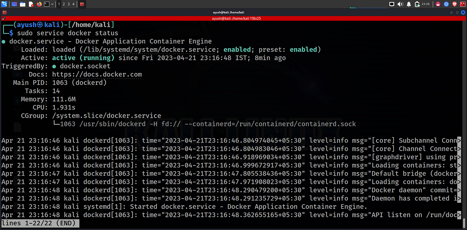The image size is (467, 230).
Task: Open the Brave browser tray icon
Action: pyautogui.click(x=454, y=4)
